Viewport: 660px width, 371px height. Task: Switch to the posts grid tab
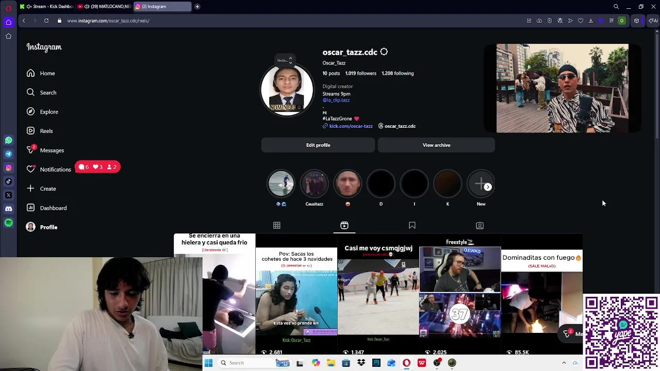[277, 225]
